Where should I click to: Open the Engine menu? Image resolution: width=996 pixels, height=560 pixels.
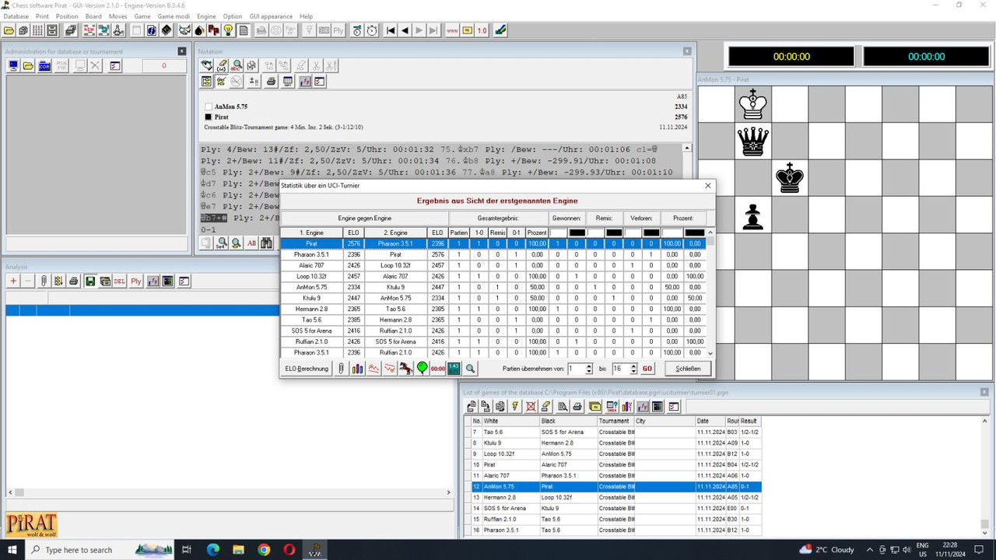(x=206, y=16)
